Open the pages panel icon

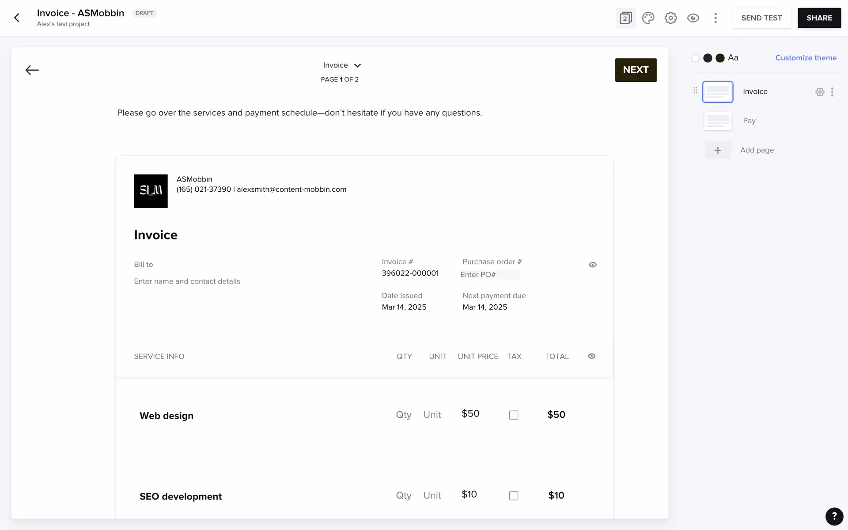click(x=625, y=18)
